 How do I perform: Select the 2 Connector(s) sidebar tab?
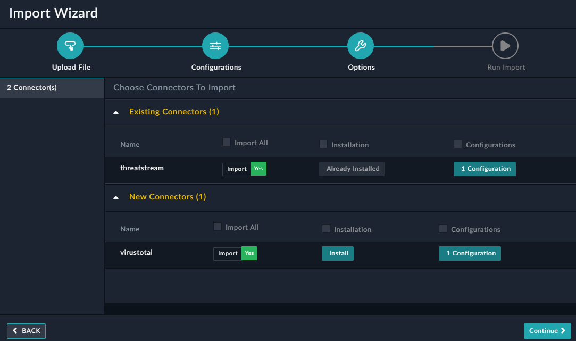[x=52, y=88]
